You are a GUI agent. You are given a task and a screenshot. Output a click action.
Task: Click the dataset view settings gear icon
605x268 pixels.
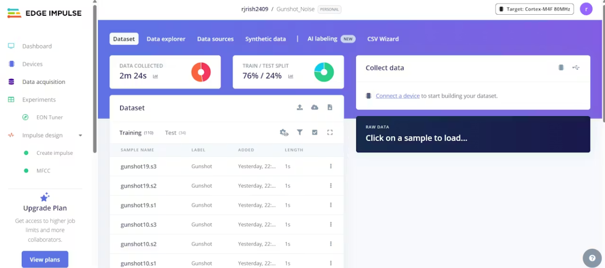point(284,132)
